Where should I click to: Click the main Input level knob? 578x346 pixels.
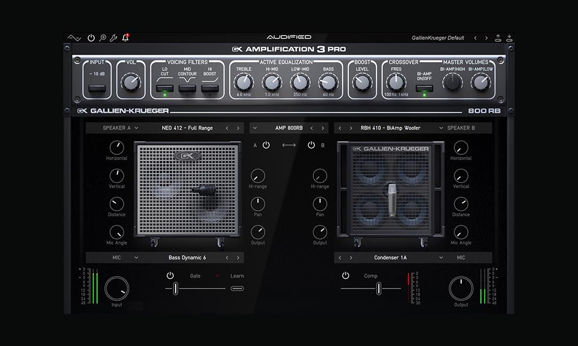[x=117, y=289]
